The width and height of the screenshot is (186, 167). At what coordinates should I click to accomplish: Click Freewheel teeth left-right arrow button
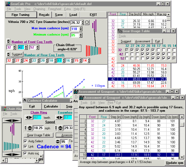coord(59,117)
